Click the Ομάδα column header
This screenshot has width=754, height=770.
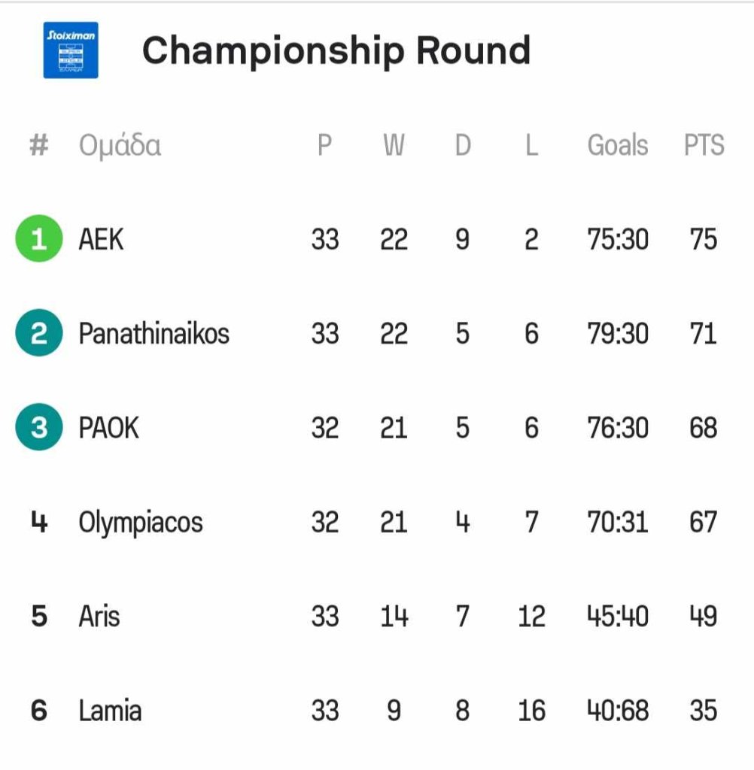120,145
